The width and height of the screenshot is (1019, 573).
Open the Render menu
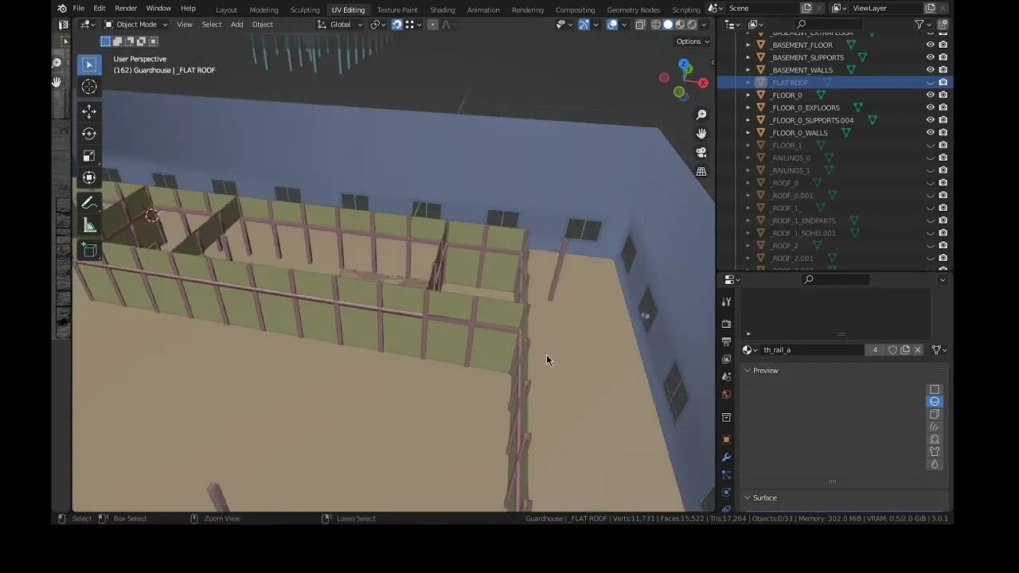point(126,9)
